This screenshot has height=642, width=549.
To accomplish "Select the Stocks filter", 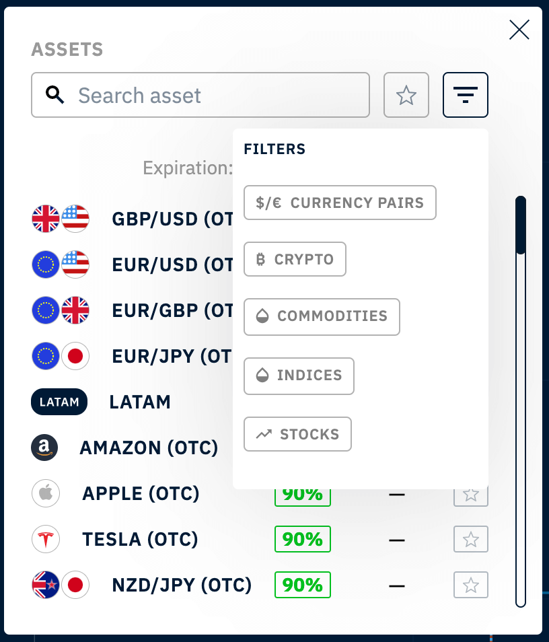I will (x=297, y=434).
